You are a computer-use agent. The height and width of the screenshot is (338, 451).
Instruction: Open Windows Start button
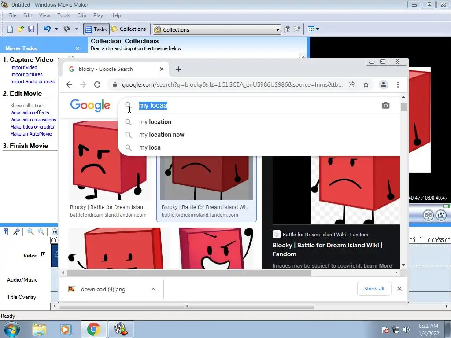pos(11,329)
